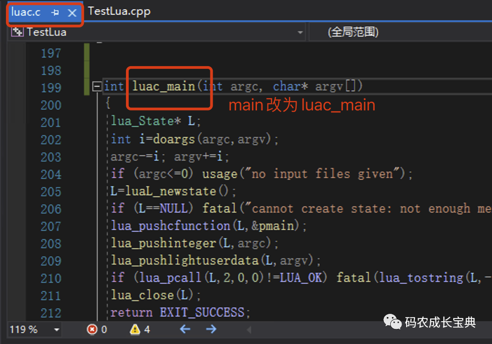
Task: Collapse the luac_main function fold marker
Action: point(97,86)
